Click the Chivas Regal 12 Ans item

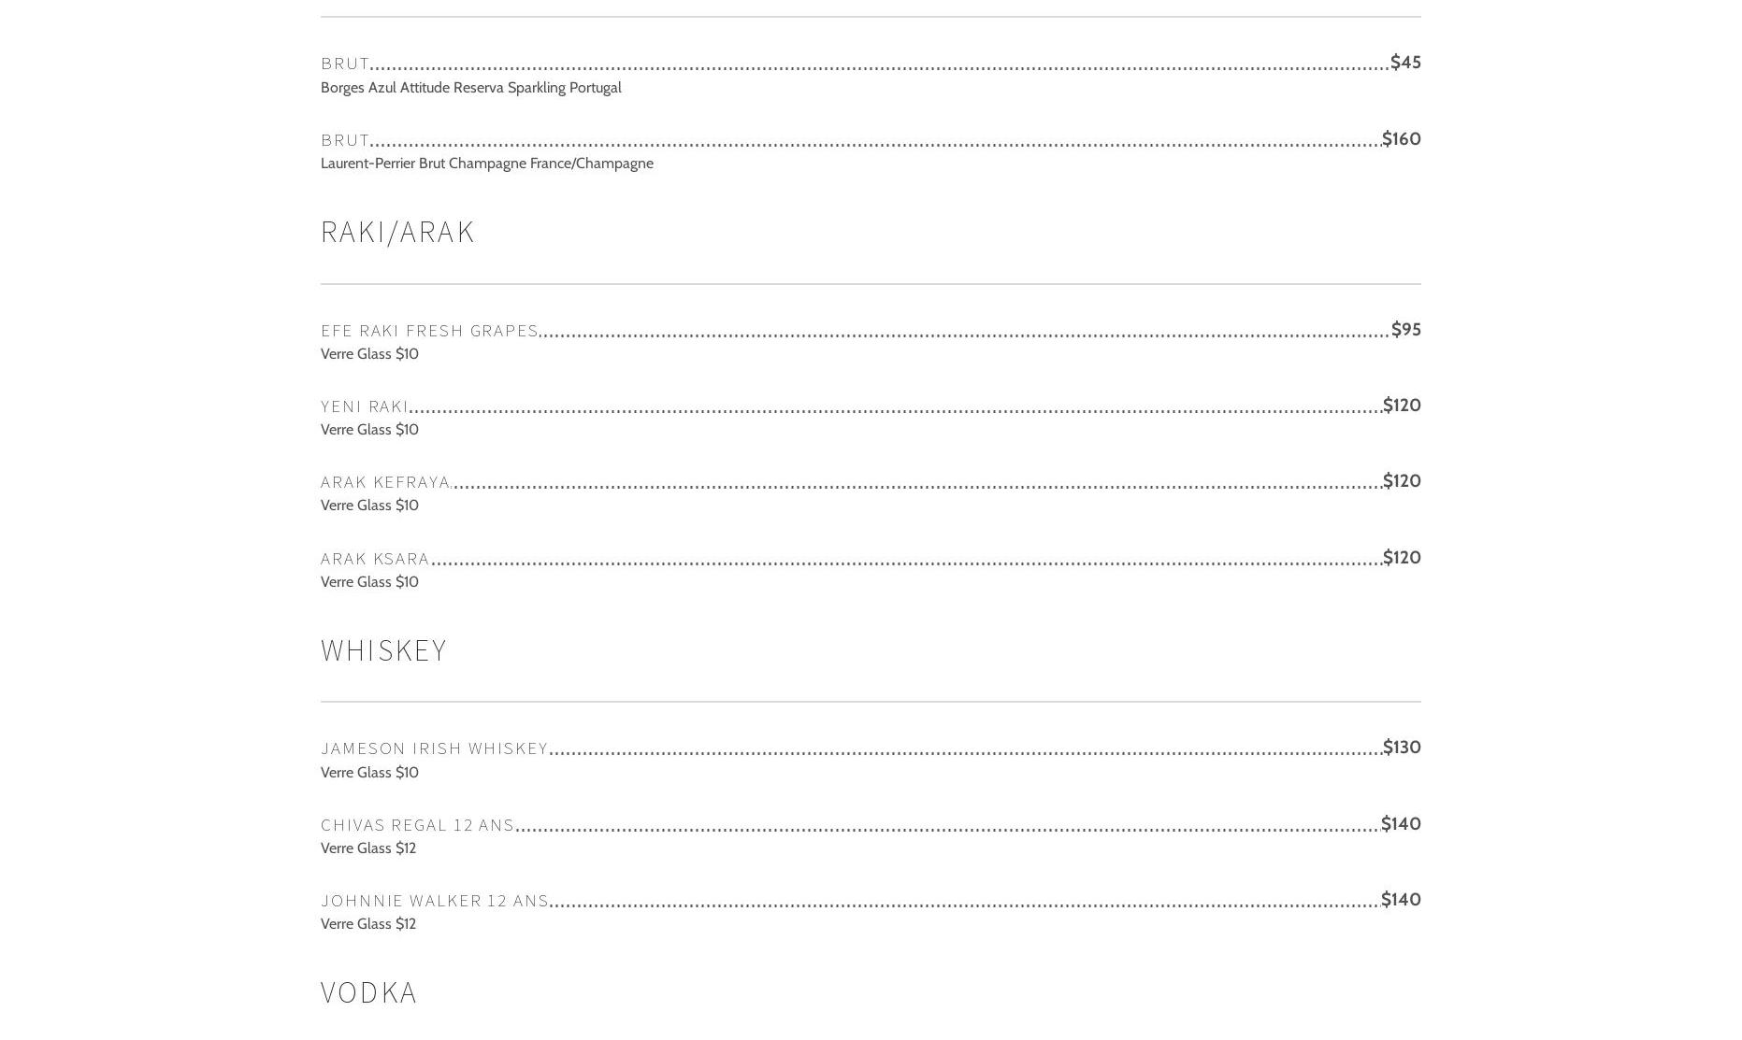point(417,825)
